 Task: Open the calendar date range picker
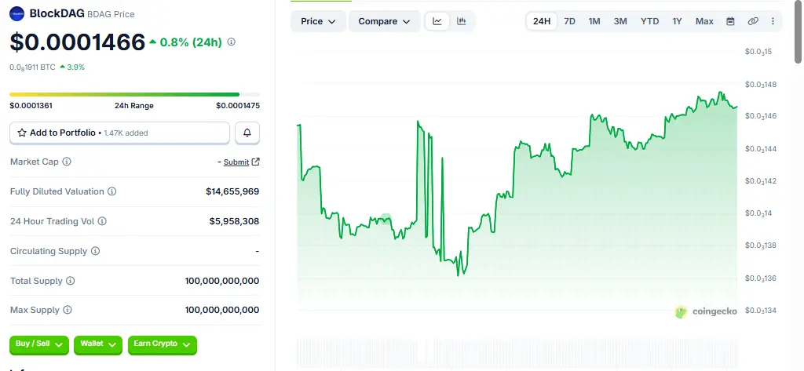(x=730, y=21)
